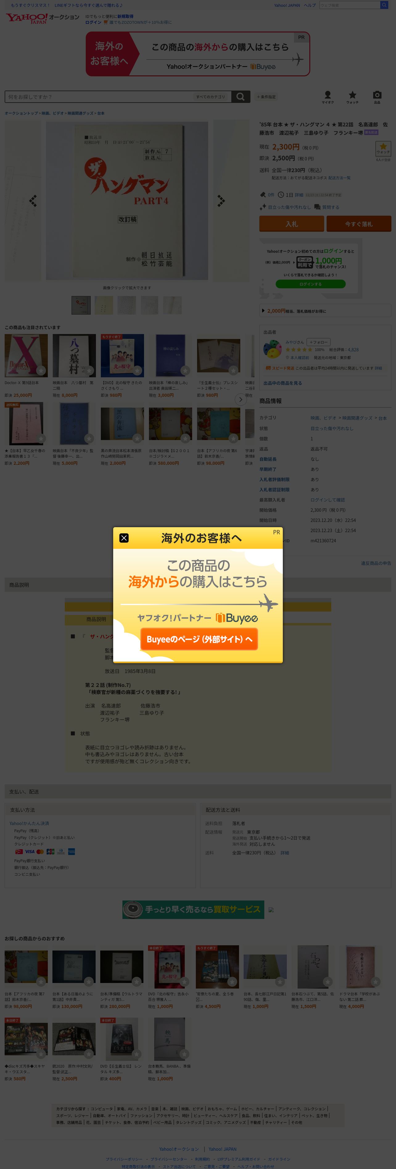Open the コンピュータ category footer link
This screenshot has height=1169, width=396.
coord(101,1109)
